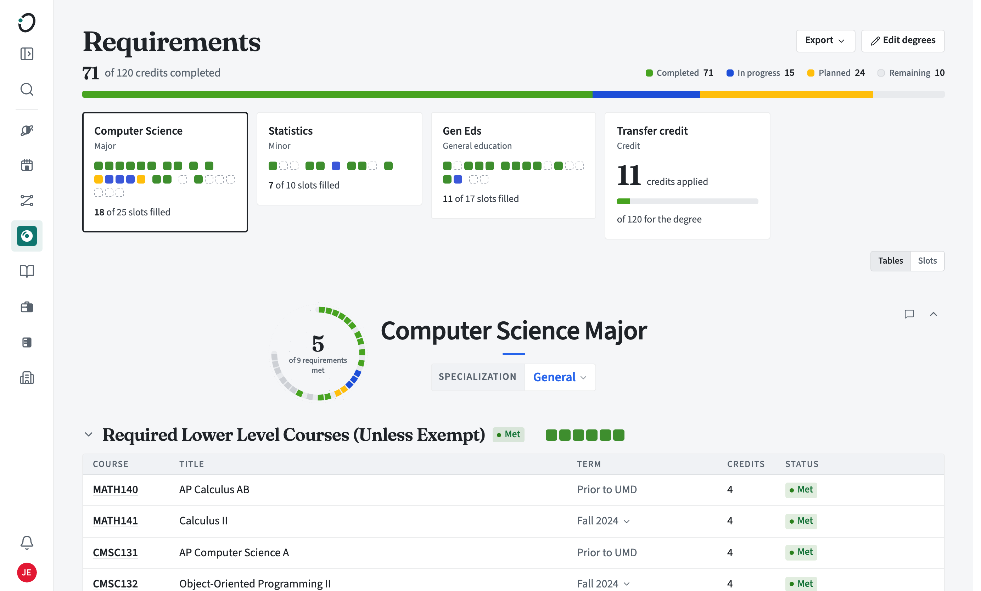Open the calendar icon in sidebar
The height and width of the screenshot is (591, 981).
tap(27, 165)
